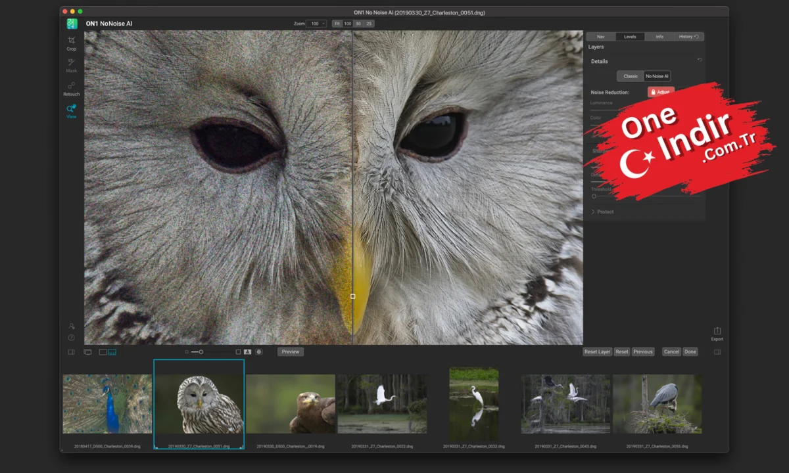789x473 pixels.
Task: Click the A soft proof icon
Action: pyautogui.click(x=248, y=352)
